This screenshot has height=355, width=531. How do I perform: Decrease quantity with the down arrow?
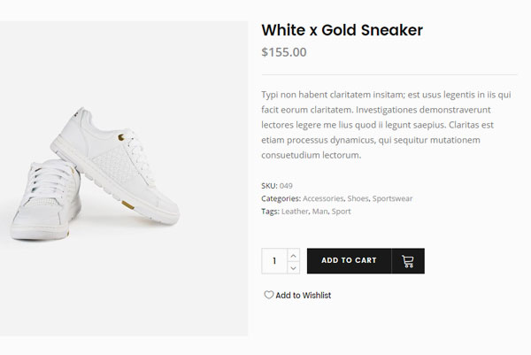pyautogui.click(x=294, y=267)
